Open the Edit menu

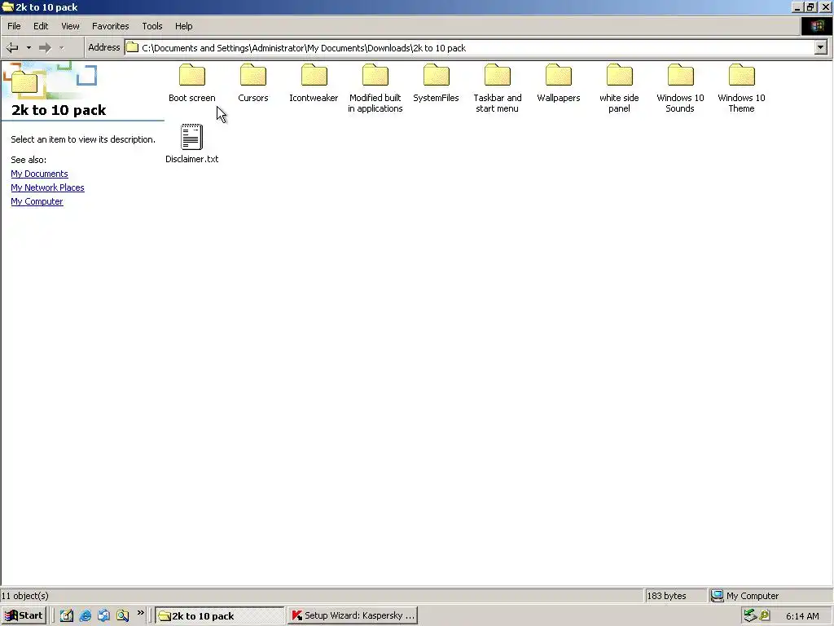[x=41, y=26]
